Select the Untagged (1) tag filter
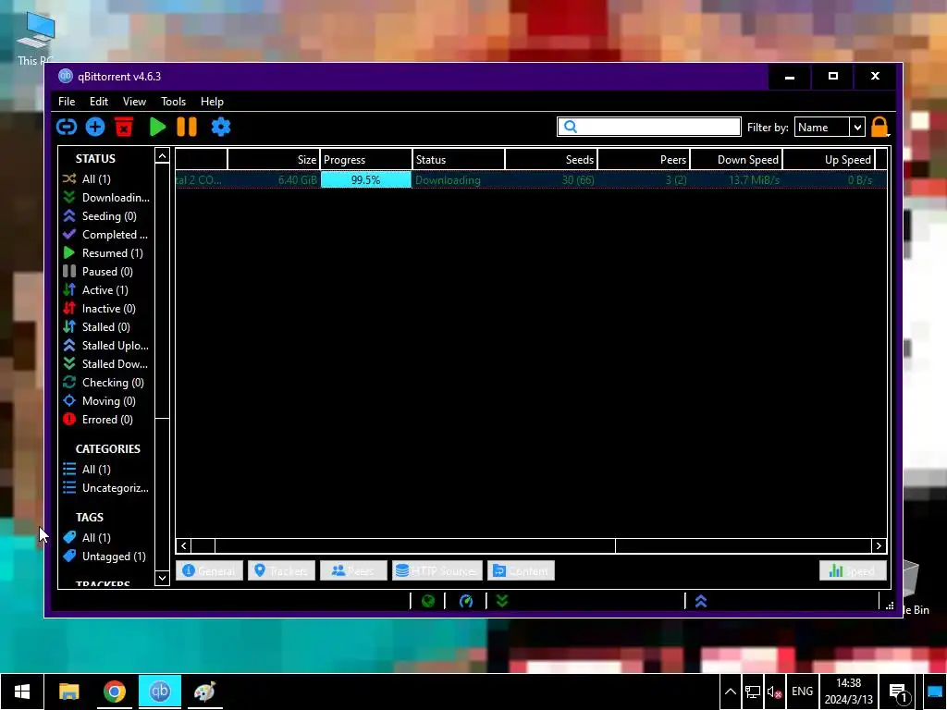 click(x=105, y=557)
